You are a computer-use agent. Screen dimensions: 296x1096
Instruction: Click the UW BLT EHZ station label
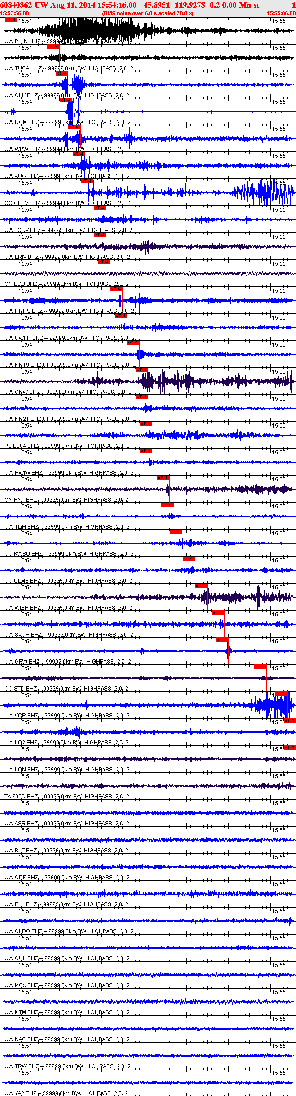coord(66,851)
